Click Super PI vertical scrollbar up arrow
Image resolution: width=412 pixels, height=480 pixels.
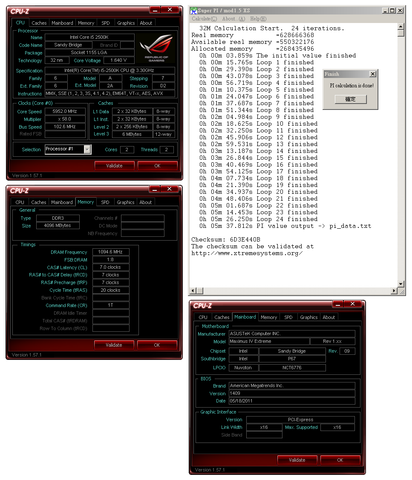coord(400,26)
